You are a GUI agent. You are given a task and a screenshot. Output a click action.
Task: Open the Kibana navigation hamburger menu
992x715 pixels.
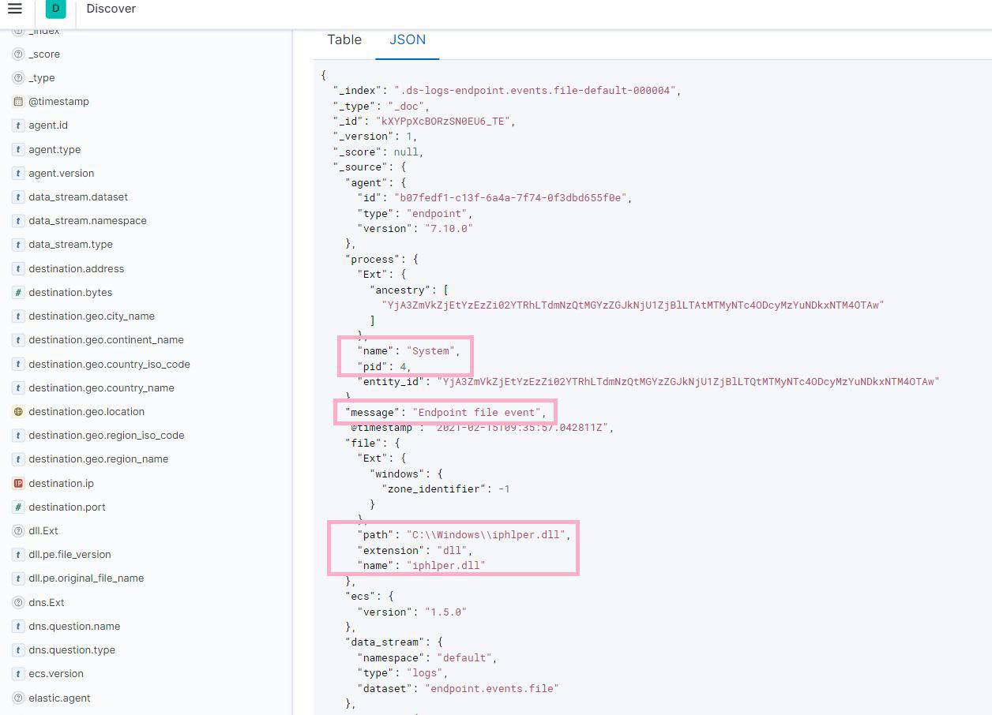click(16, 9)
